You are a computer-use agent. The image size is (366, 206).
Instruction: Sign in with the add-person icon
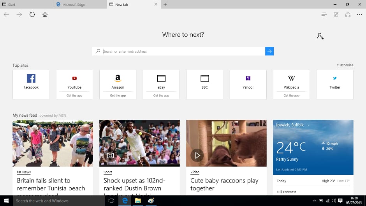[x=320, y=36]
